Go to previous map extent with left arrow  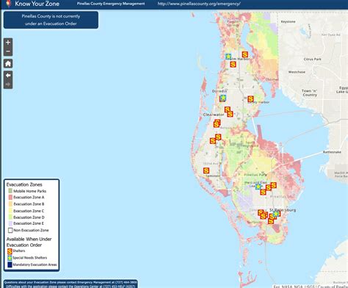click(x=8, y=76)
